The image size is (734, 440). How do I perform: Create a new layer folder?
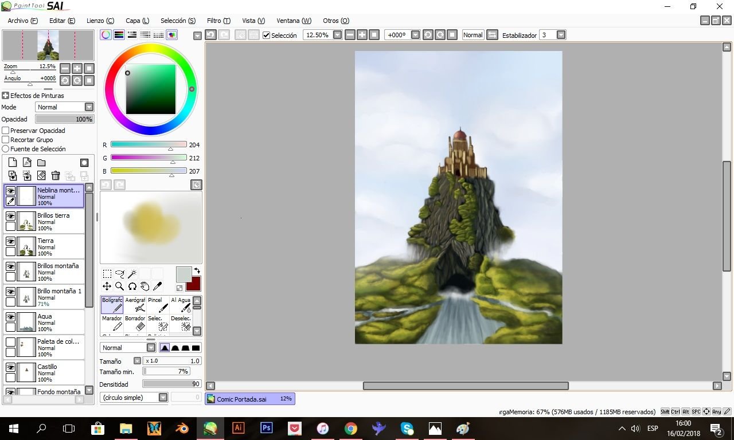pyautogui.click(x=41, y=163)
